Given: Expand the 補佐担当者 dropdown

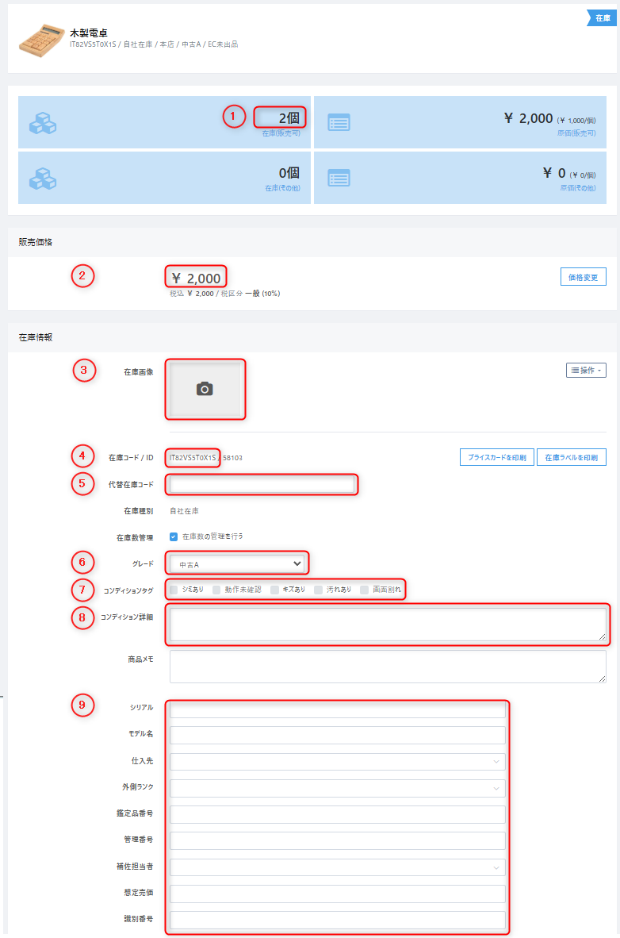Looking at the screenshot, I should 337,867.
